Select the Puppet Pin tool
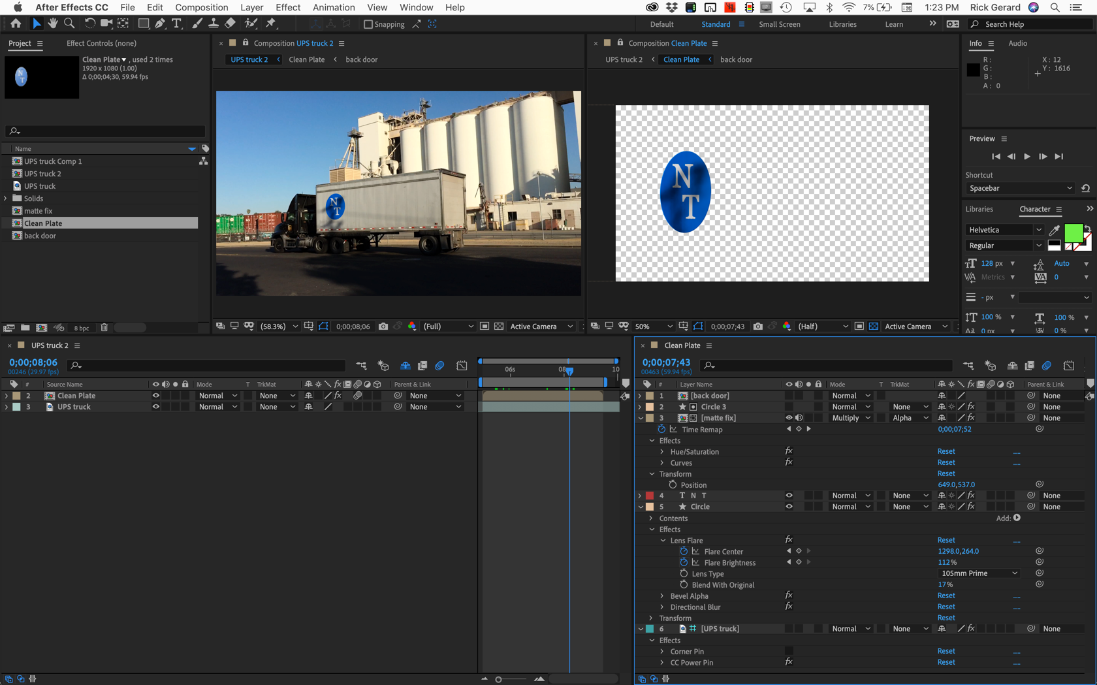Image resolution: width=1097 pixels, height=685 pixels. tap(271, 24)
